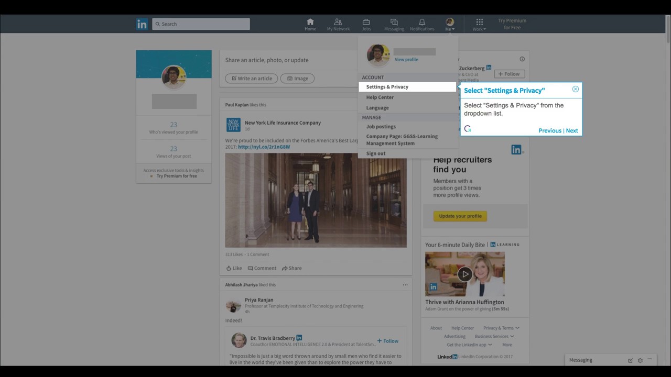Click New York Life Insurance Company name
The height and width of the screenshot is (377, 671).
click(x=283, y=123)
